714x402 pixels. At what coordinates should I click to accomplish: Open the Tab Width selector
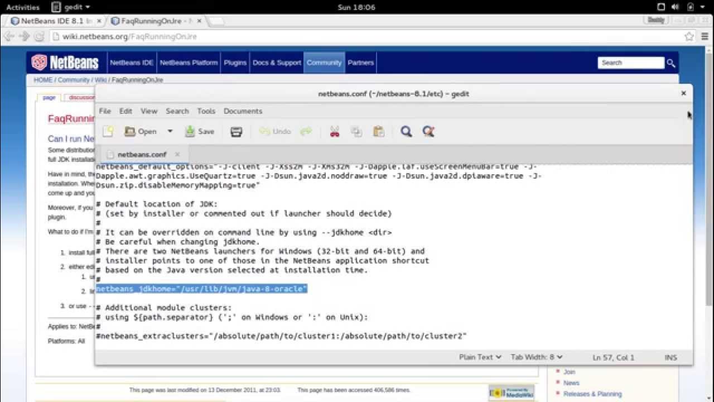[x=537, y=357]
